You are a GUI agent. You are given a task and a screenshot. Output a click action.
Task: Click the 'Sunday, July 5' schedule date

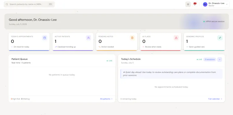point(127,63)
